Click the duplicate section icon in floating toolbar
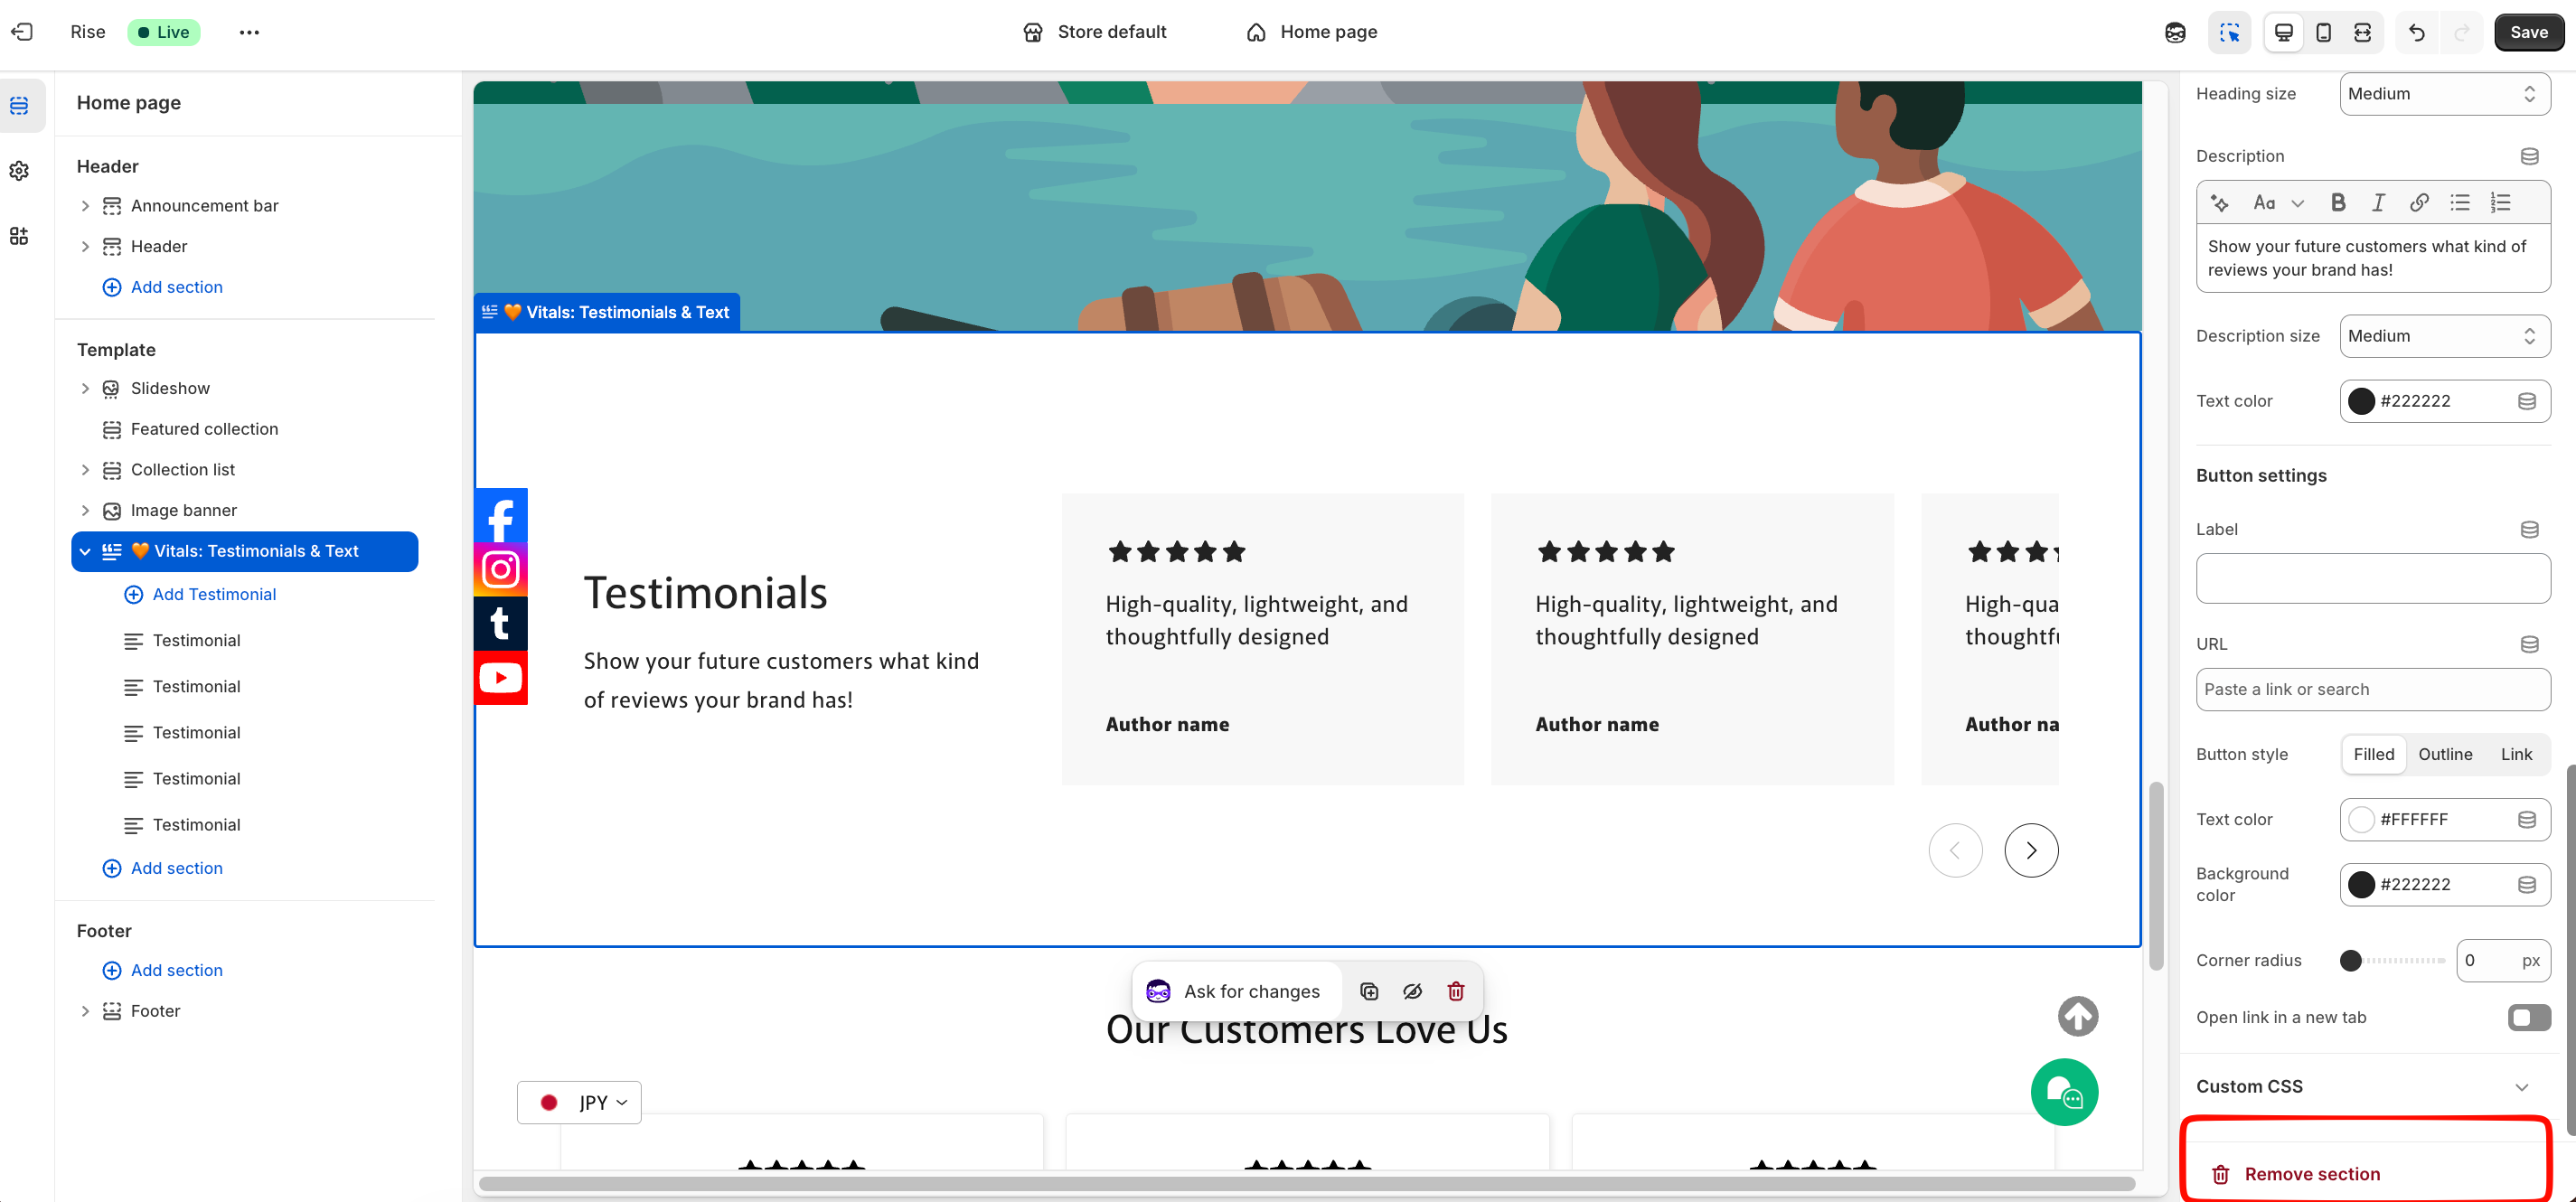Viewport: 2576px width, 1202px height. (x=1369, y=991)
